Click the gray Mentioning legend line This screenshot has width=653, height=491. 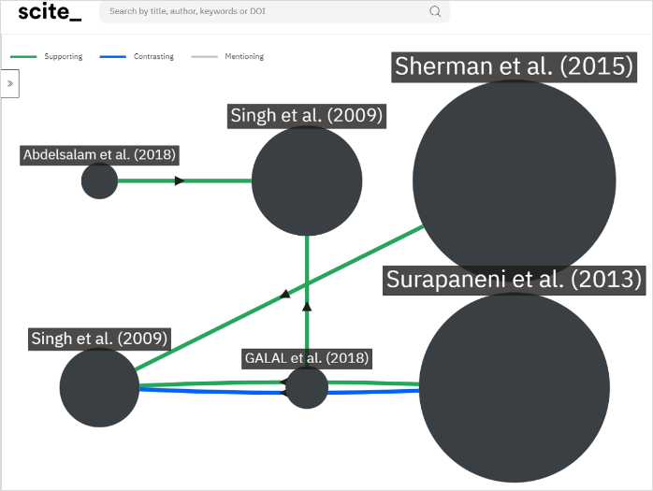(205, 56)
